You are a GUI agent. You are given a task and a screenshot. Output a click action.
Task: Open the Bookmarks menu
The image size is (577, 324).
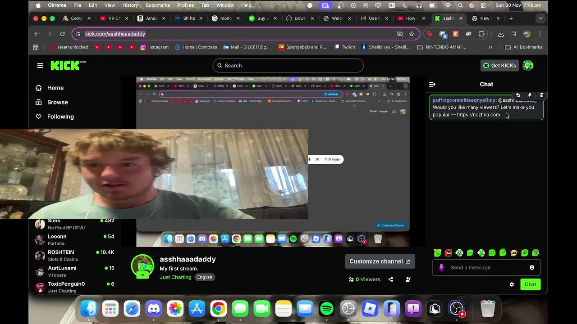click(x=158, y=5)
